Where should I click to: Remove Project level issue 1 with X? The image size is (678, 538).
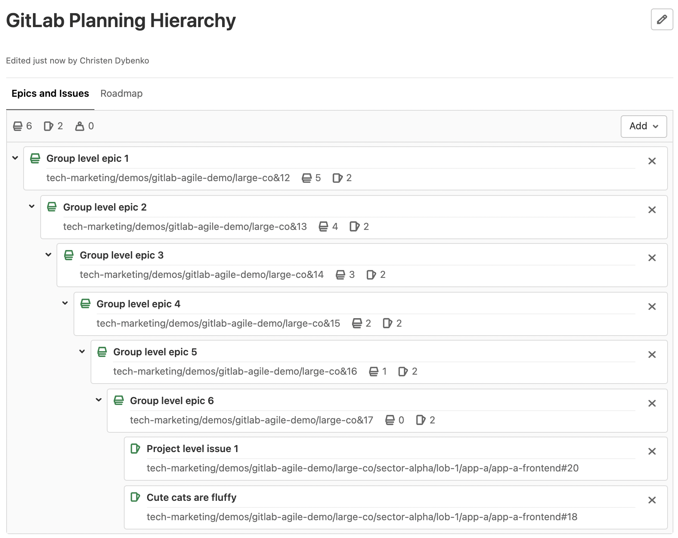point(652,451)
